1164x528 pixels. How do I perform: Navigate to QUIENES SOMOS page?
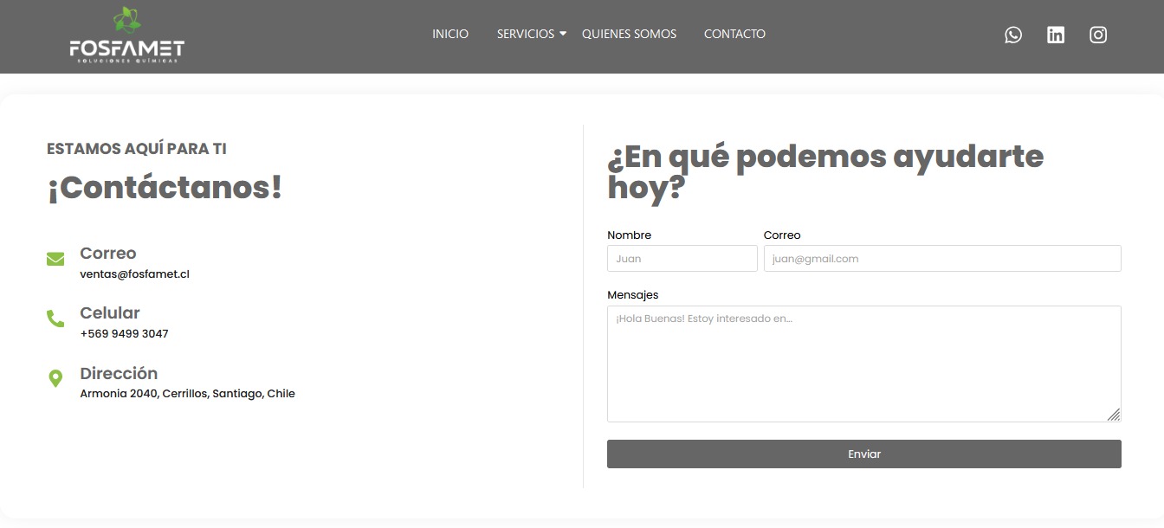[x=629, y=34]
